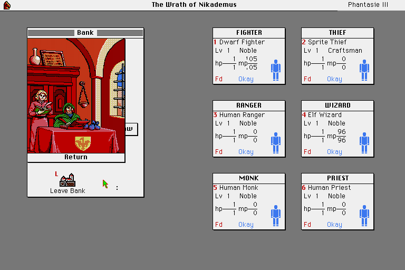Viewport: 405px width, 270px height.
Task: Click the Priest's blue body figure icon
Action: point(364,216)
